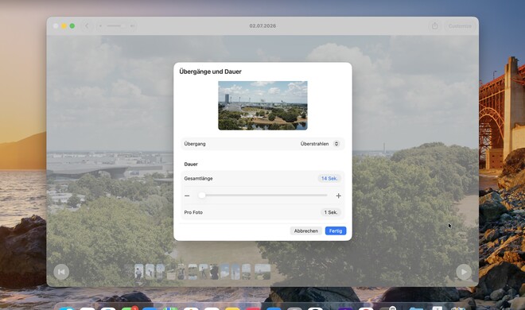Select the 1 Sek. Pro Foto field
525x310 pixels.
coord(330,212)
